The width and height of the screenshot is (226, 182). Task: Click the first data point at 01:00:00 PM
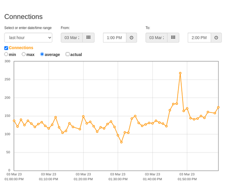[x=14, y=121]
